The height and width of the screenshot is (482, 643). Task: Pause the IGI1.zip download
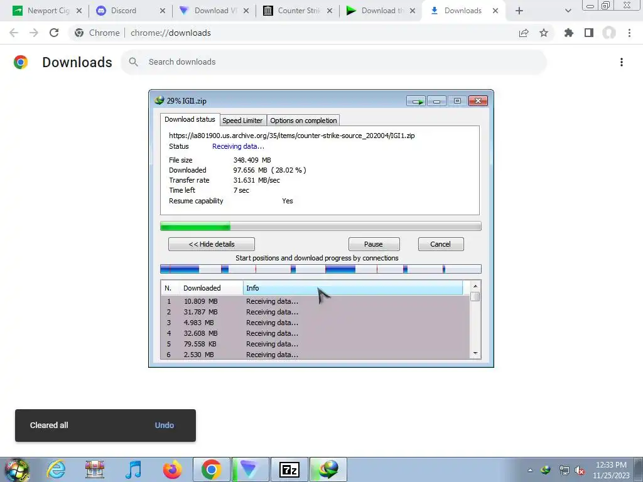click(x=374, y=244)
